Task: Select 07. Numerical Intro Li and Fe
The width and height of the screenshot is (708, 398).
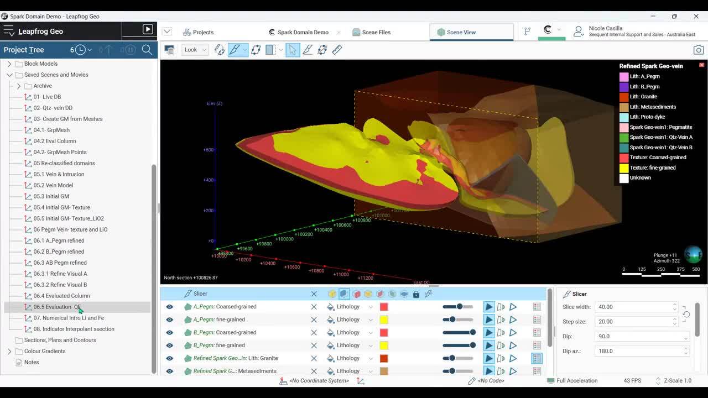Action: pyautogui.click(x=68, y=318)
